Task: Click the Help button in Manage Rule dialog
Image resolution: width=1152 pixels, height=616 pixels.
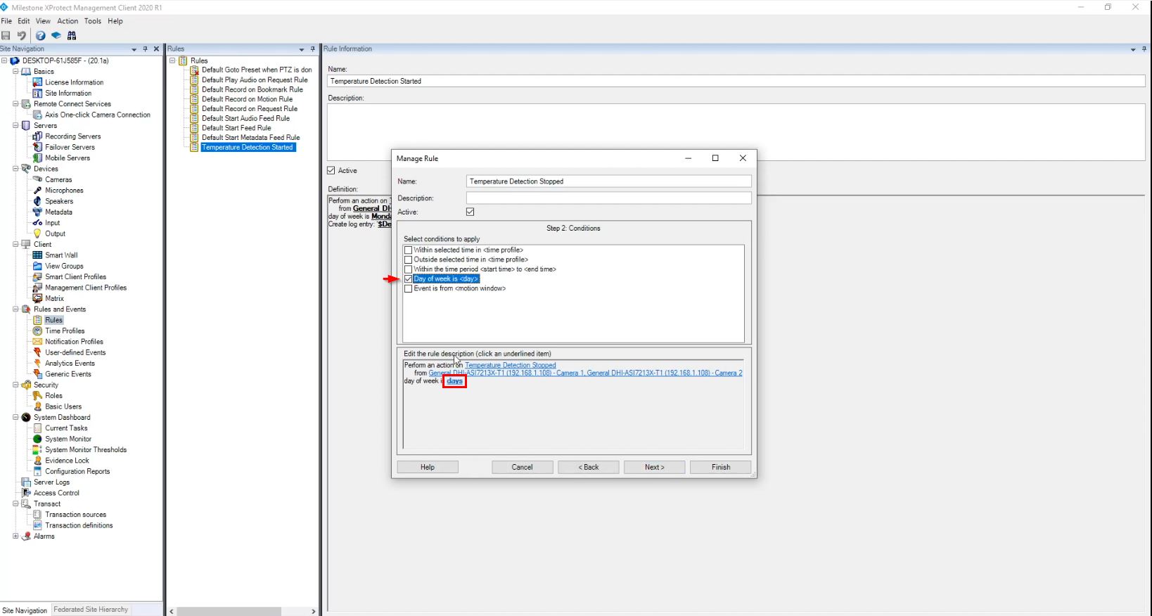Action: click(x=428, y=467)
